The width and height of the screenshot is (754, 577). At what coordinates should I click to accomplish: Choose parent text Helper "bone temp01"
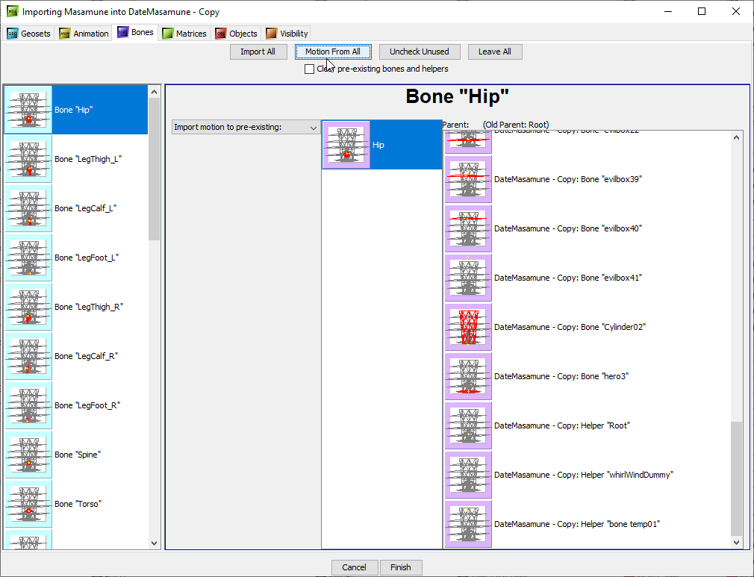(577, 524)
